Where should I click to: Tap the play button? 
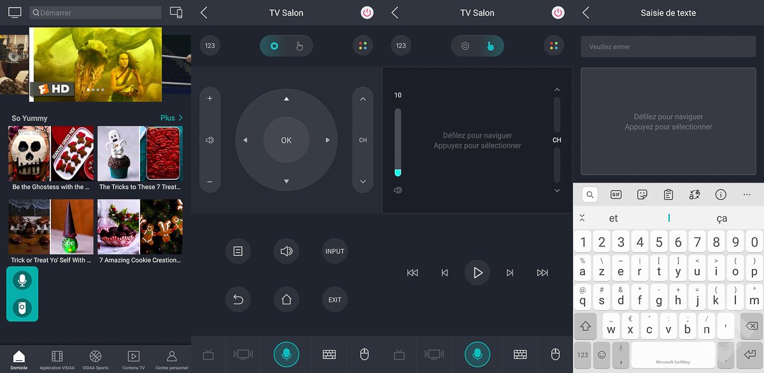(478, 273)
